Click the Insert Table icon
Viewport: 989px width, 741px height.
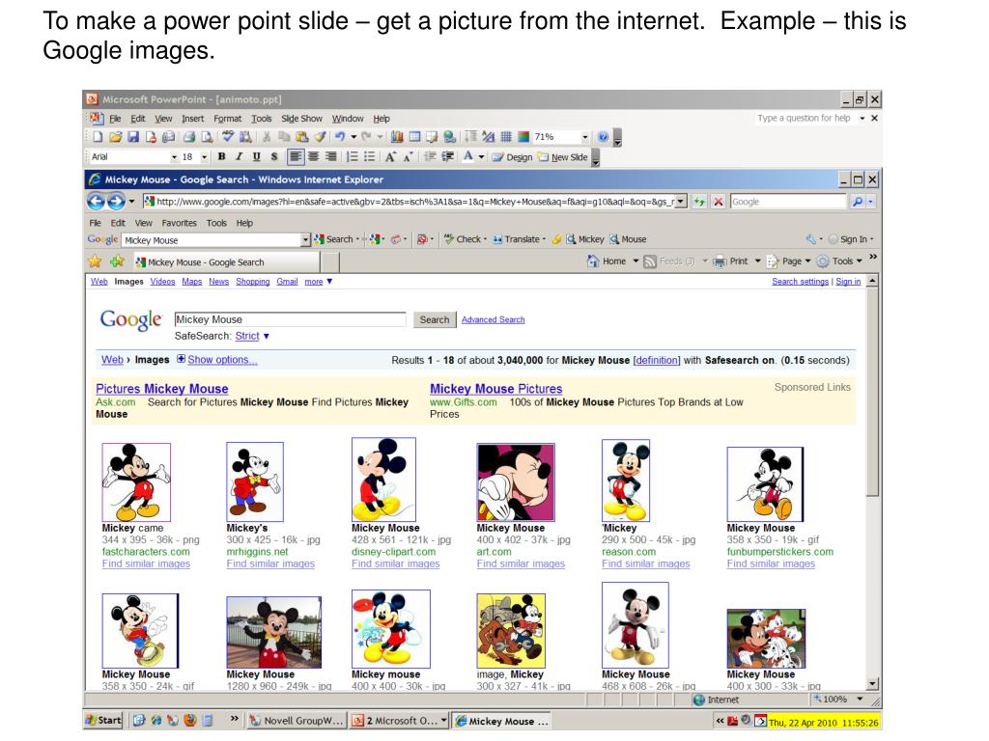pyautogui.click(x=414, y=136)
